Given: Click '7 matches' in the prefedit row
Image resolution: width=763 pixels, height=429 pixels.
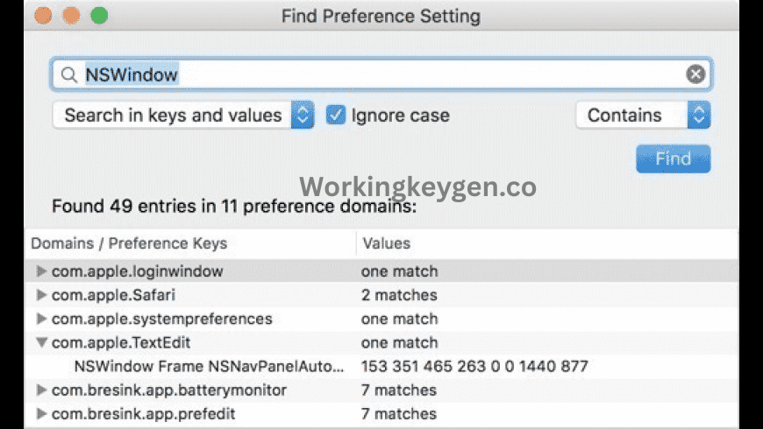Looking at the screenshot, I should [399, 413].
